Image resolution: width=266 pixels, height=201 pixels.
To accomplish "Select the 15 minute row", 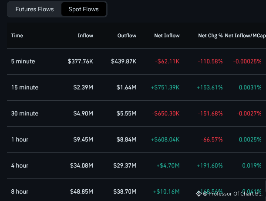I will click(136, 87).
